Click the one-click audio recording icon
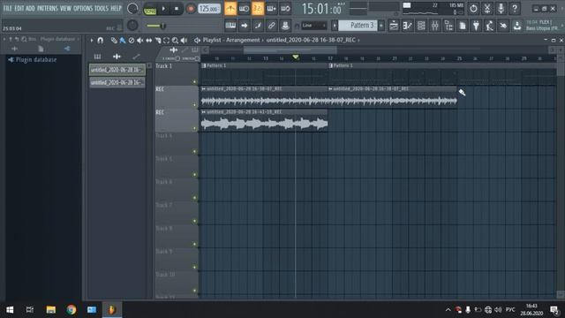565x318 pixels. (503, 26)
